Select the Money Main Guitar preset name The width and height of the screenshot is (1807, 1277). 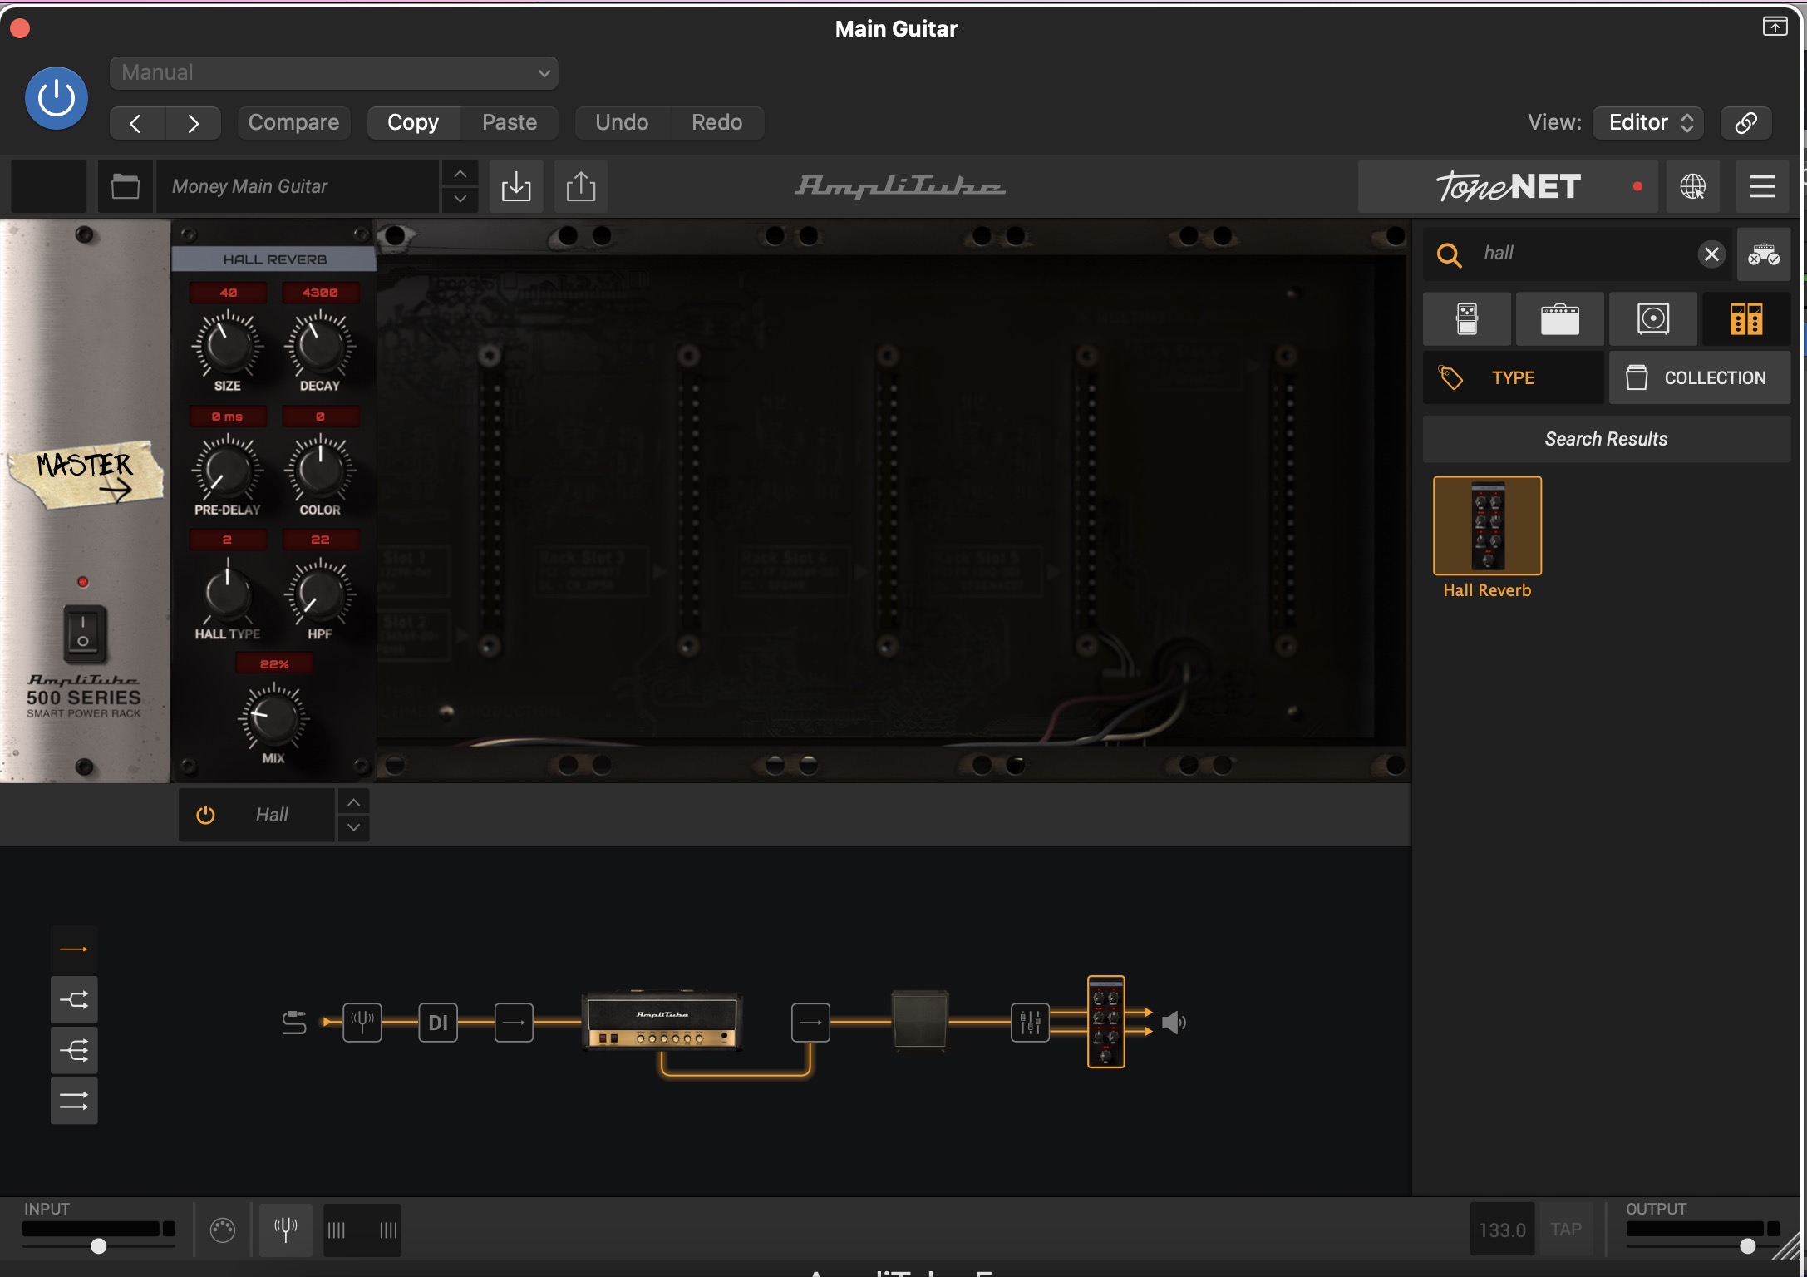tap(297, 186)
